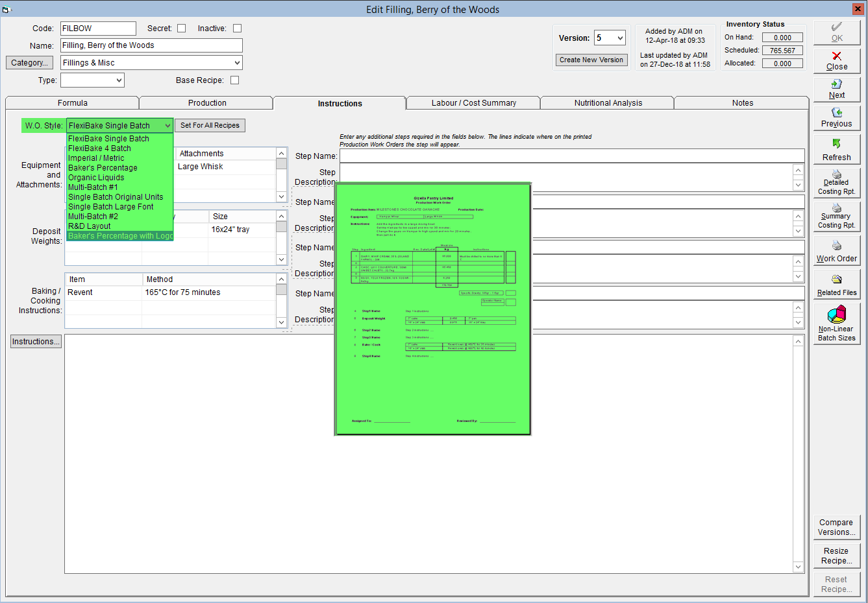
Task: Click Resize Recipe... button
Action: pos(837,556)
